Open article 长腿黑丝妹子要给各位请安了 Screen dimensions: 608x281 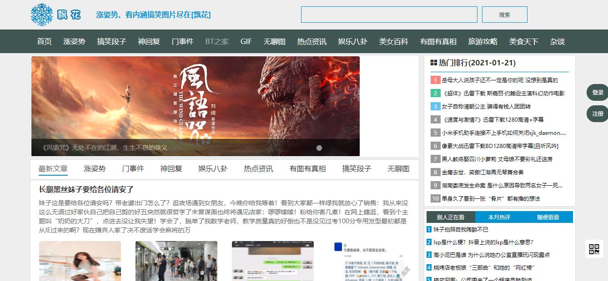pyautogui.click(x=86, y=190)
